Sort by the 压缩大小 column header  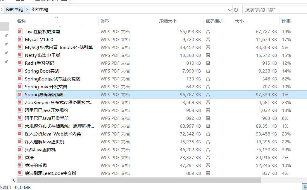tap(168, 21)
